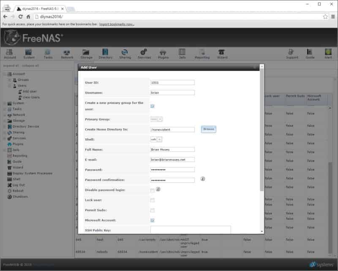
Task: Click the Password confirmation info icon
Action: coord(203,179)
